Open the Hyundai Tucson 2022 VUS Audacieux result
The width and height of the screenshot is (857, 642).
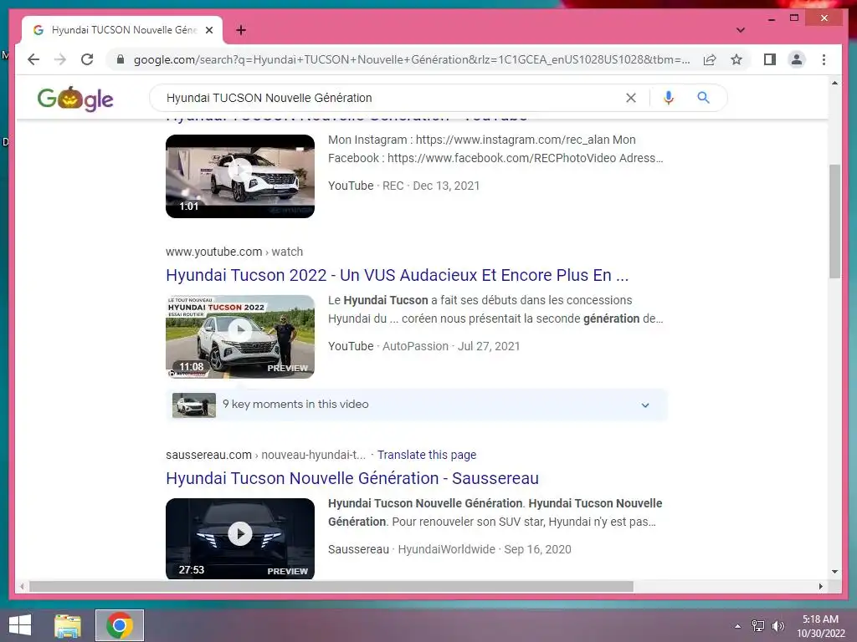click(397, 275)
